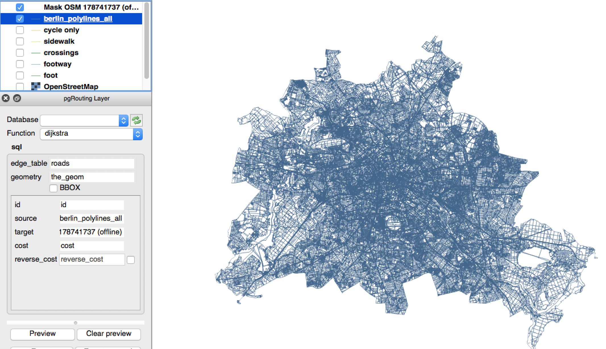Click the reverse_cost input field
The width and height of the screenshot is (606, 349).
click(x=92, y=260)
